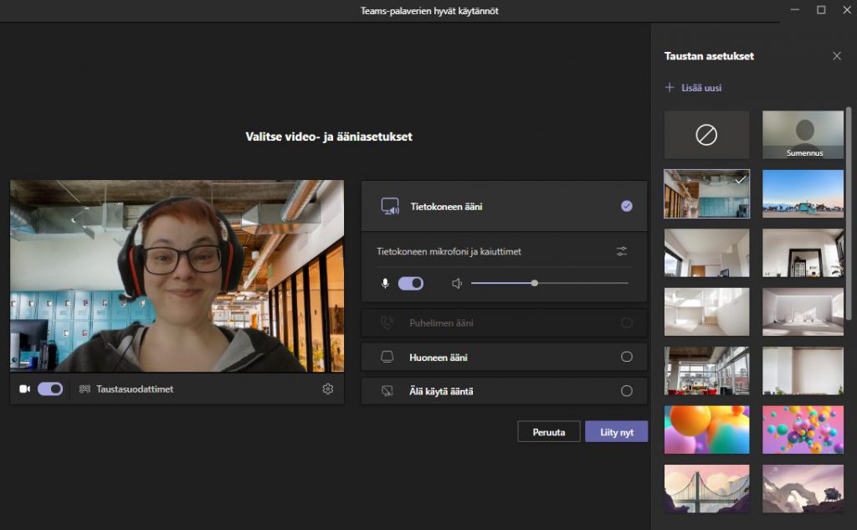Click the camera icon under the preview
The width and height of the screenshot is (857, 530).
click(24, 388)
